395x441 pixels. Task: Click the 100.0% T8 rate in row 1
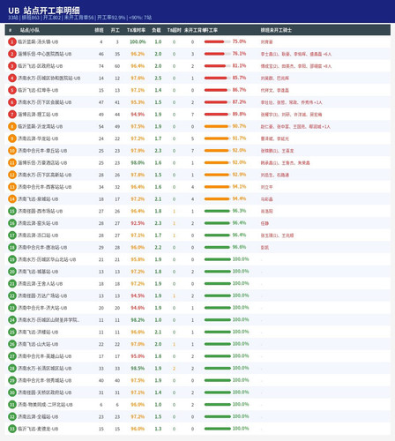click(138, 41)
